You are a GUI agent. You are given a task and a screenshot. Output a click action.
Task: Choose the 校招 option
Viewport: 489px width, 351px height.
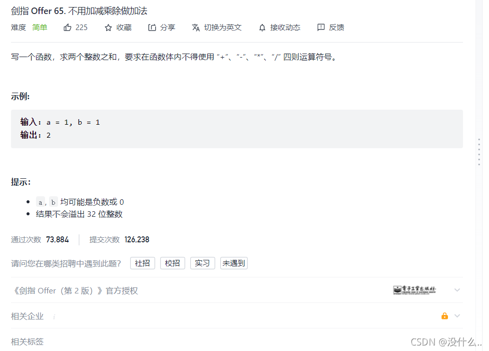click(173, 263)
